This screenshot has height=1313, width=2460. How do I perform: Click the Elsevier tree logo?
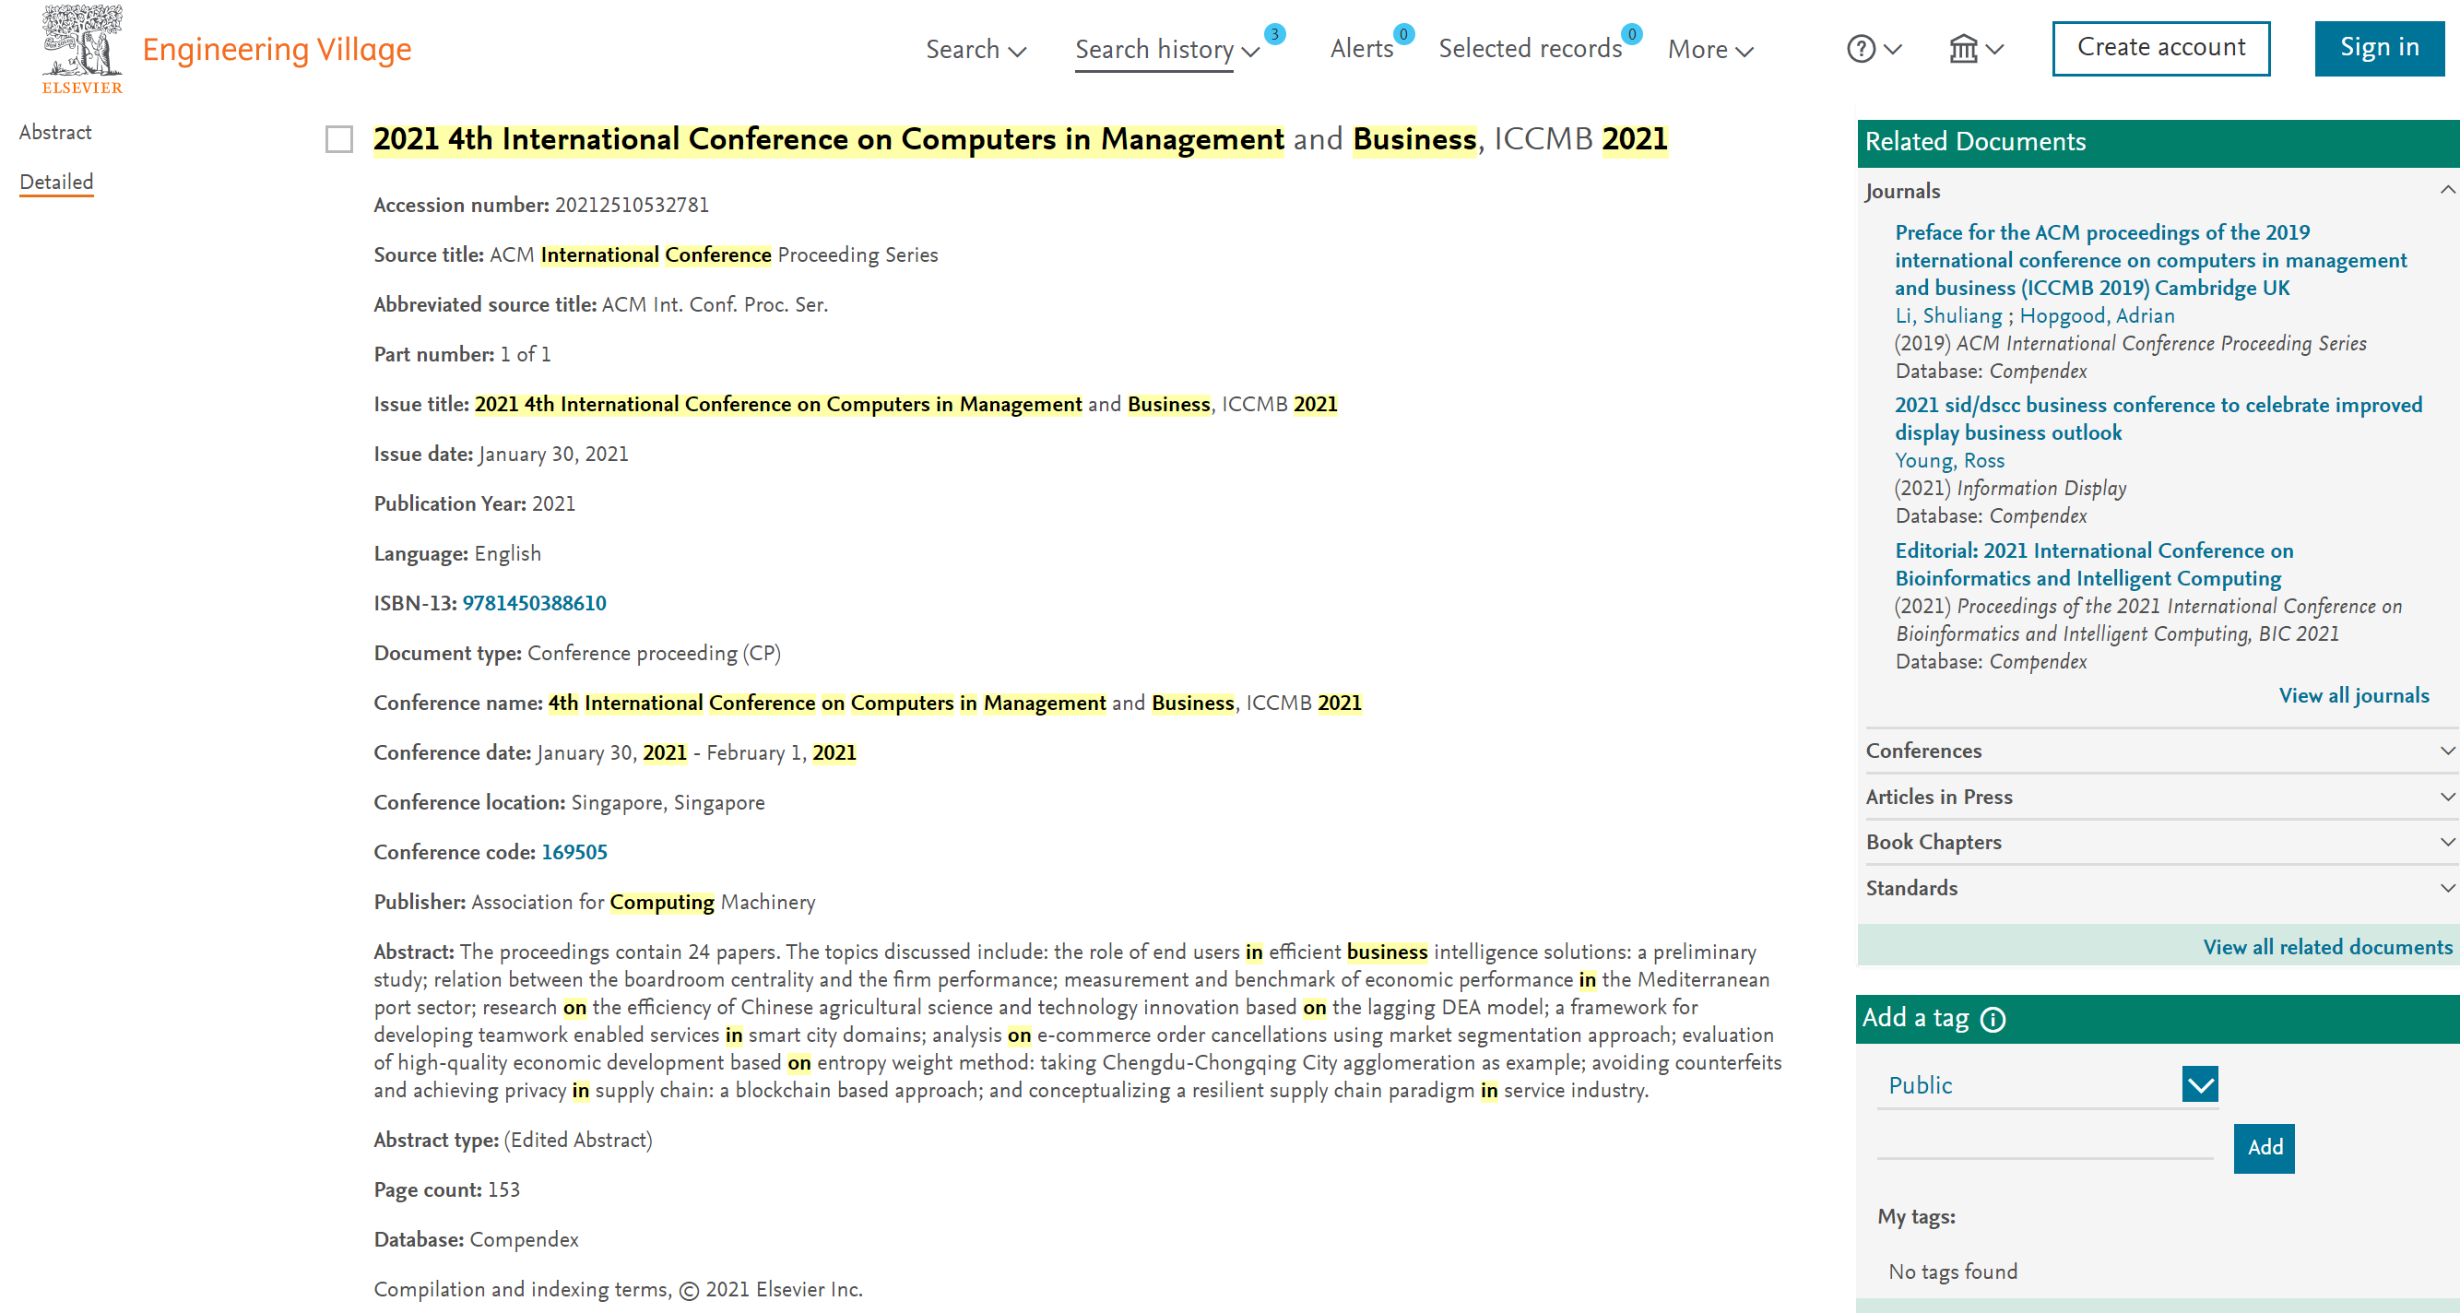coord(82,49)
